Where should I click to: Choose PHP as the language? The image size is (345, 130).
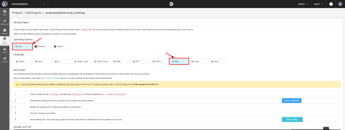[140, 61]
